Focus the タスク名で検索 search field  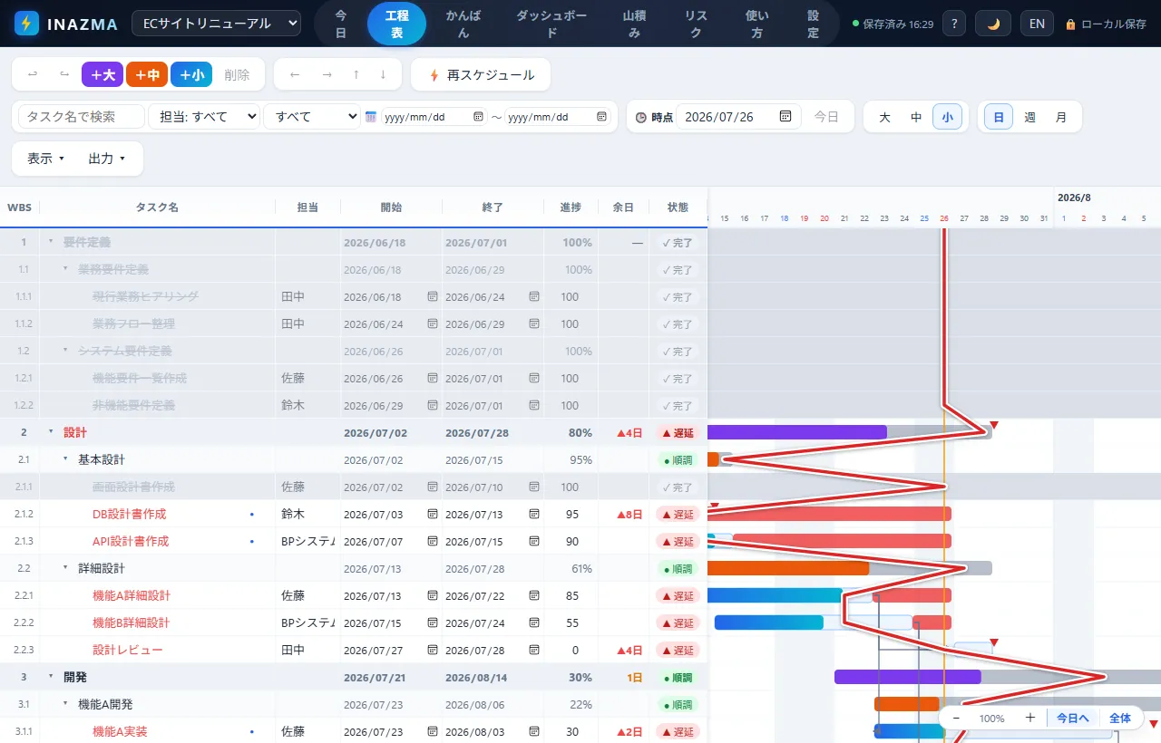point(82,117)
